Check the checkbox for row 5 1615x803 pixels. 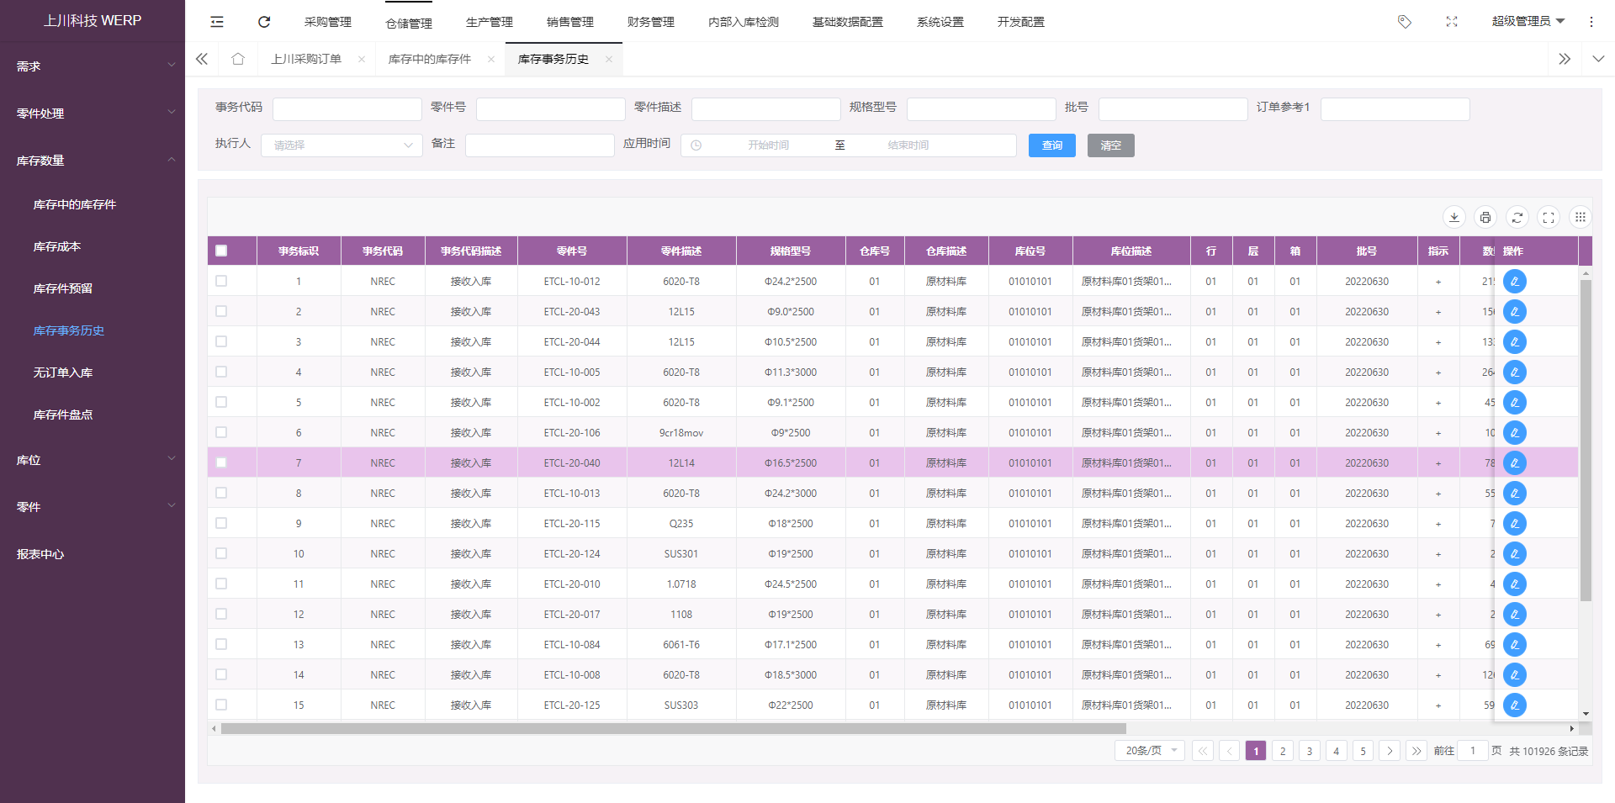(221, 402)
